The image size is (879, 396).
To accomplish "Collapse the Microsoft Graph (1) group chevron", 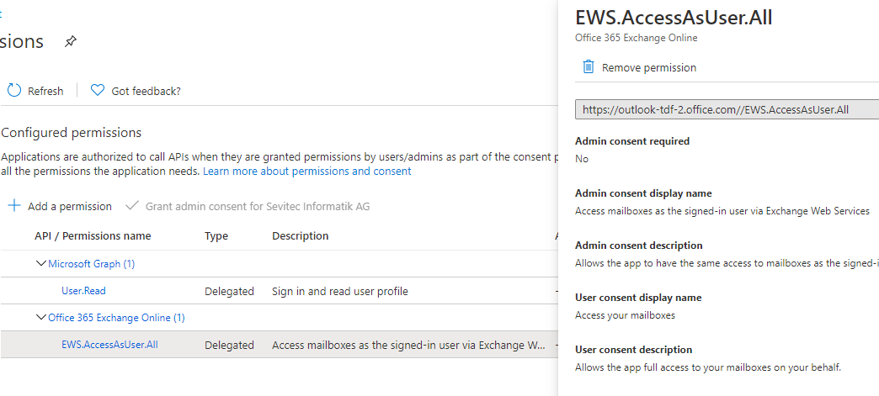I will pyautogui.click(x=40, y=264).
